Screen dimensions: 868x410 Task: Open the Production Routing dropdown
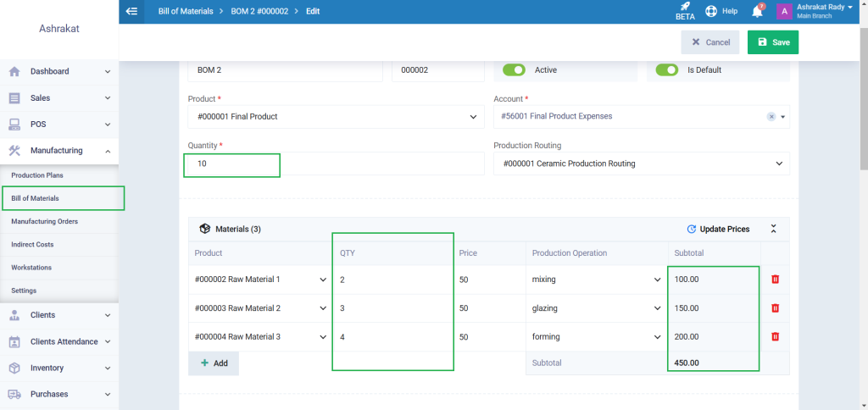(642, 163)
